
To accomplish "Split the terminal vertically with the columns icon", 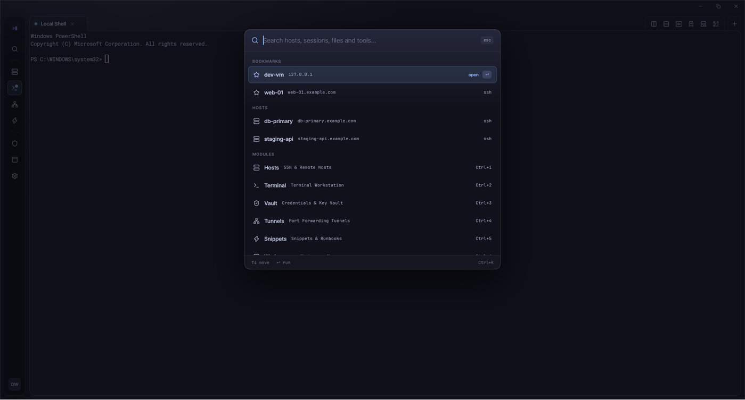I will point(654,24).
